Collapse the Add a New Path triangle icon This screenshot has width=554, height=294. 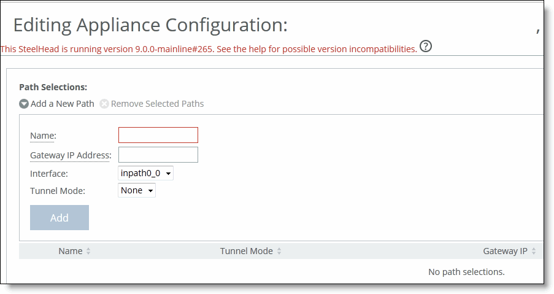pyautogui.click(x=24, y=104)
